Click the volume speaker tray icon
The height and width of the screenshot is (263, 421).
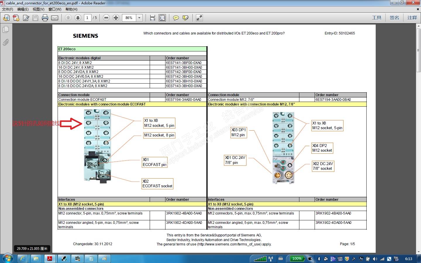coord(375,259)
